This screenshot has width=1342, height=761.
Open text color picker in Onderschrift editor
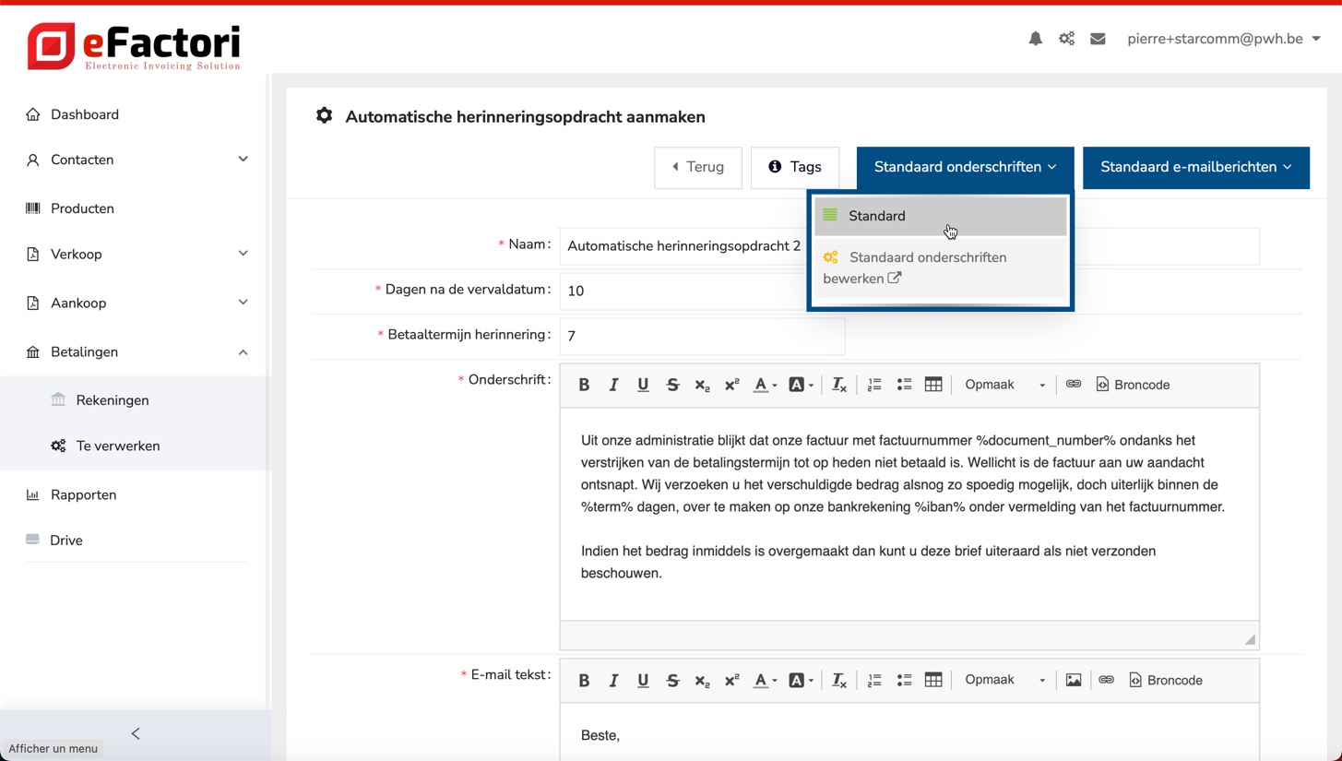pos(763,385)
